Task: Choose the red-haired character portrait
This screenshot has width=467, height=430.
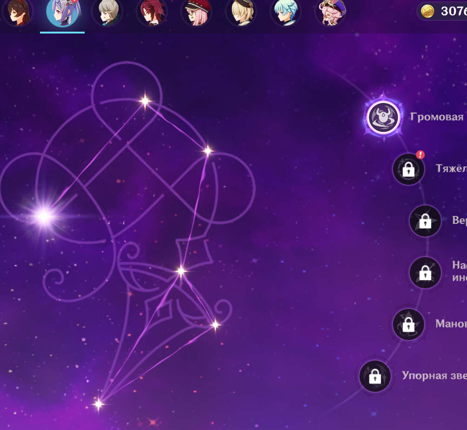Action: 152,12
